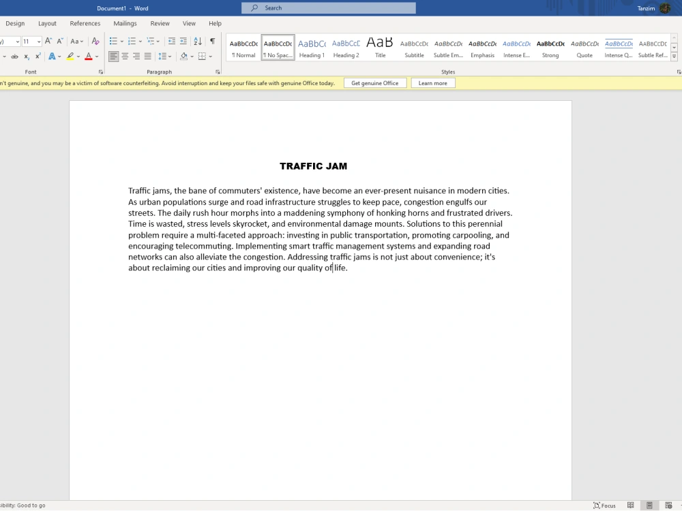Apply Heading 2 style

click(x=346, y=48)
